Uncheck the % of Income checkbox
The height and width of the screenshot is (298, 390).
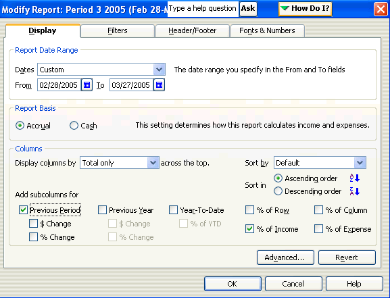(249, 229)
